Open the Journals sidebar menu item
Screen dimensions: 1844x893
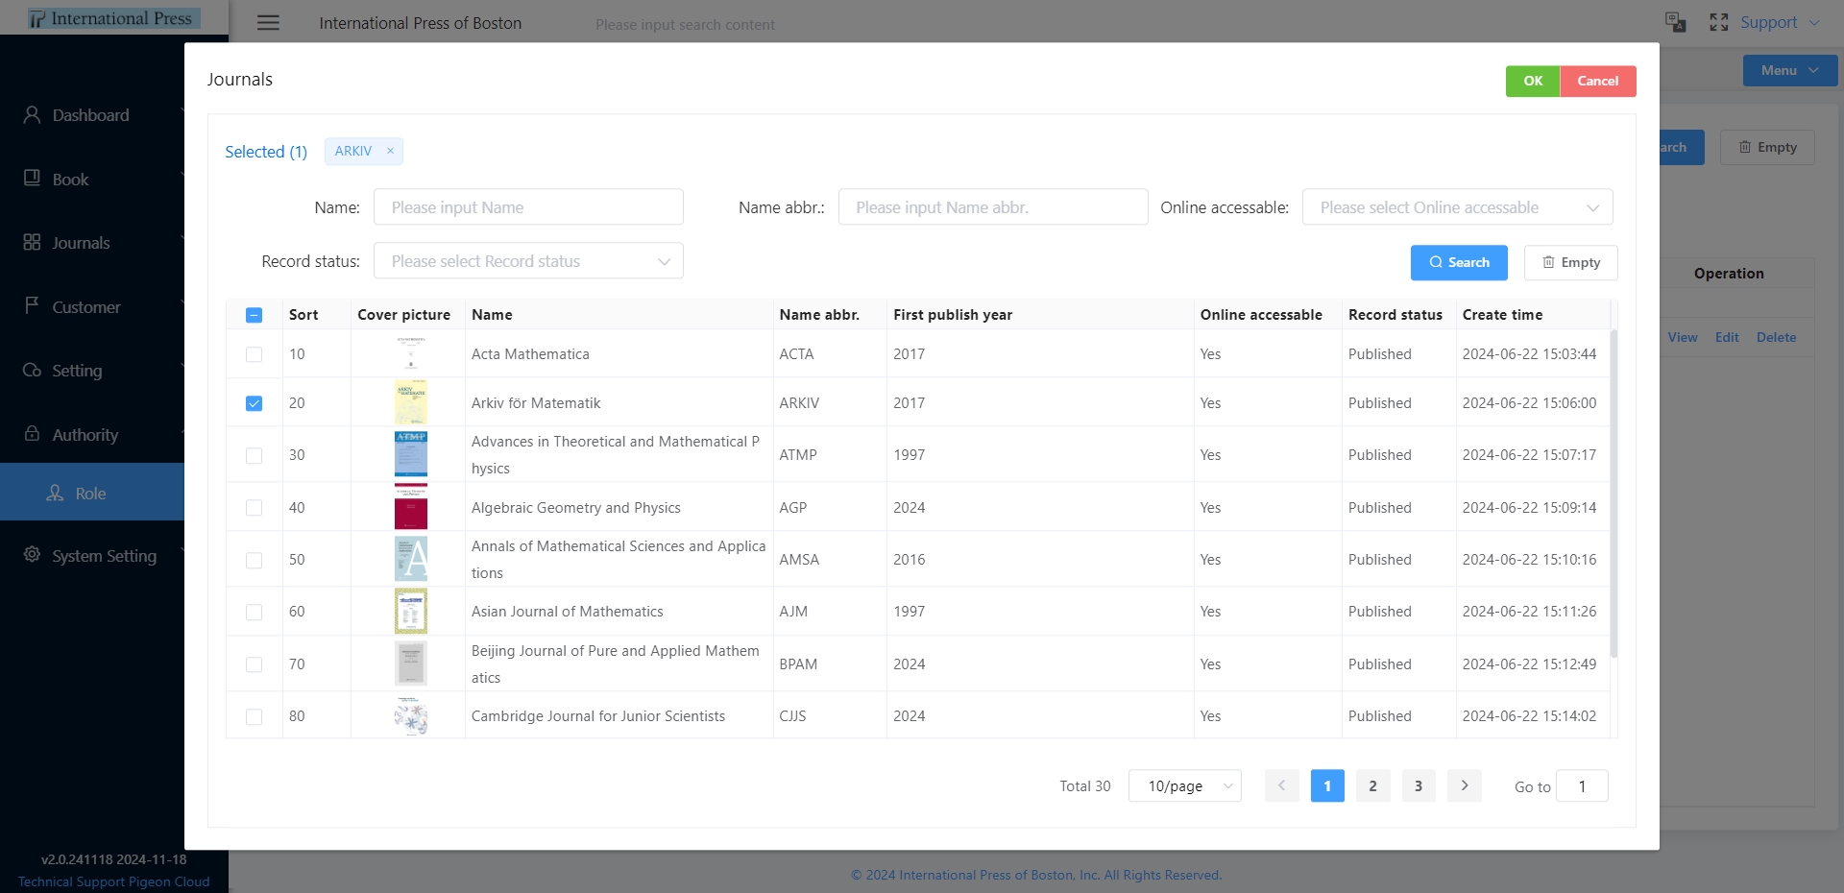click(x=92, y=243)
